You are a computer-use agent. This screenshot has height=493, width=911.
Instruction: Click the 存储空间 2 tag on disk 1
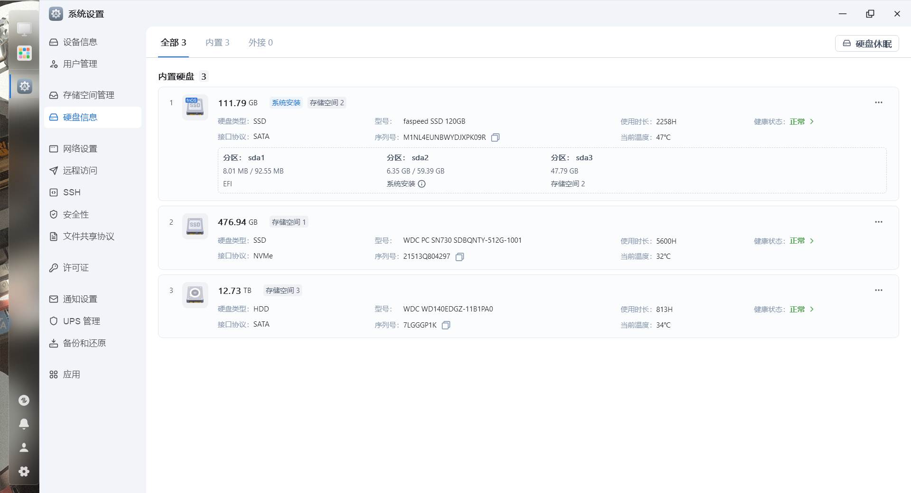pos(327,103)
